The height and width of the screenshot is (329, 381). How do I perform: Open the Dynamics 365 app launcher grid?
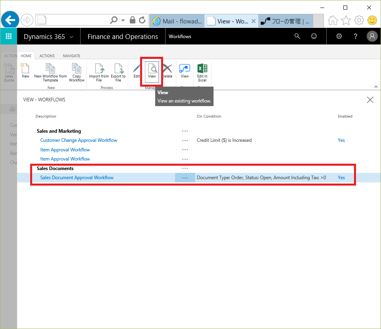(x=9, y=36)
